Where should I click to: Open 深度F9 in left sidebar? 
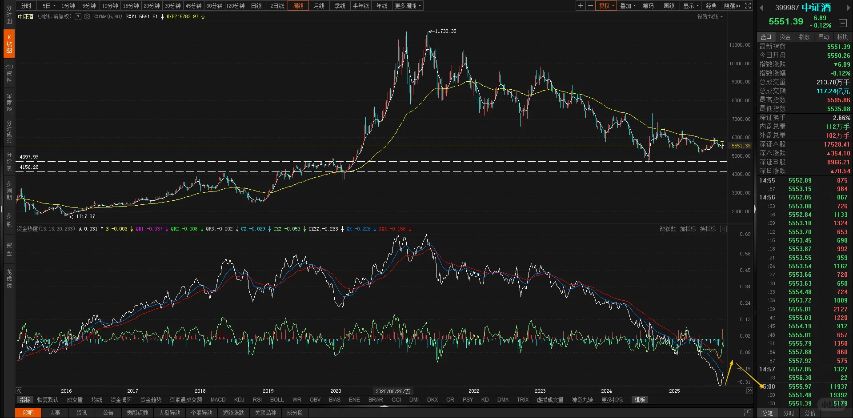(x=9, y=103)
